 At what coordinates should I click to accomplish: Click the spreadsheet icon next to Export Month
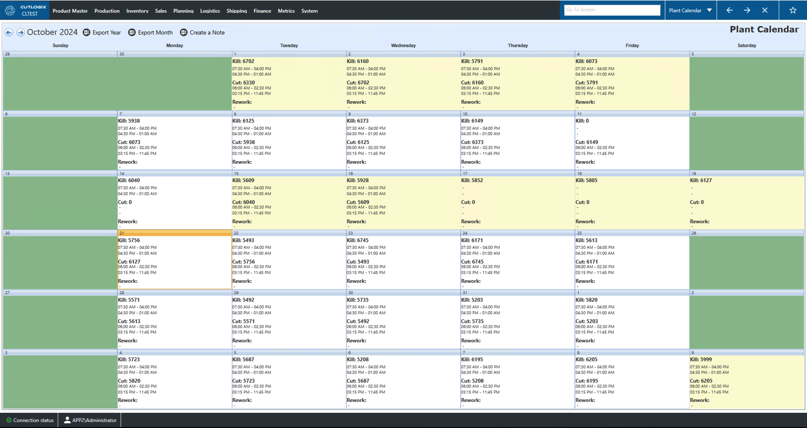[132, 32]
